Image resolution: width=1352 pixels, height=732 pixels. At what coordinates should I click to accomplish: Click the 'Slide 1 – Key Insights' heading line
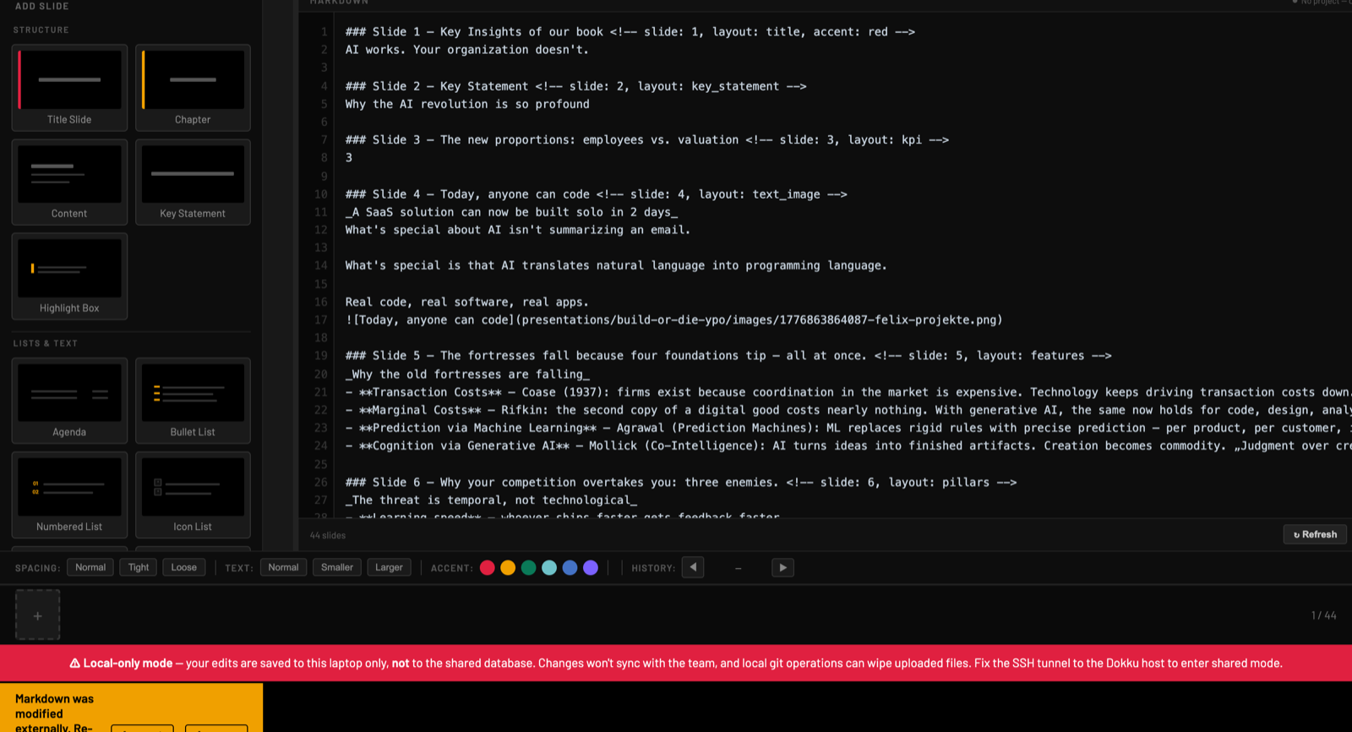coord(630,32)
